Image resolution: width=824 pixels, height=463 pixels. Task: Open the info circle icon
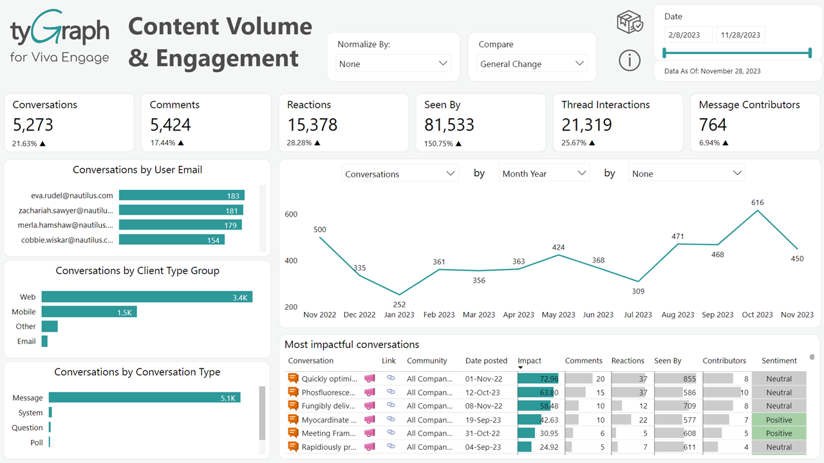coord(630,60)
